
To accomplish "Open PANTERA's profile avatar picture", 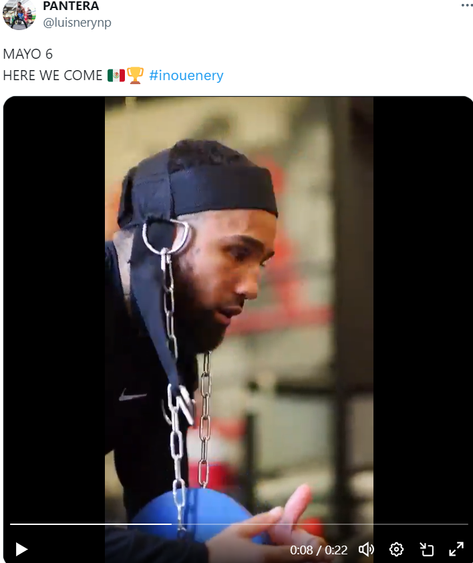I will (19, 13).
